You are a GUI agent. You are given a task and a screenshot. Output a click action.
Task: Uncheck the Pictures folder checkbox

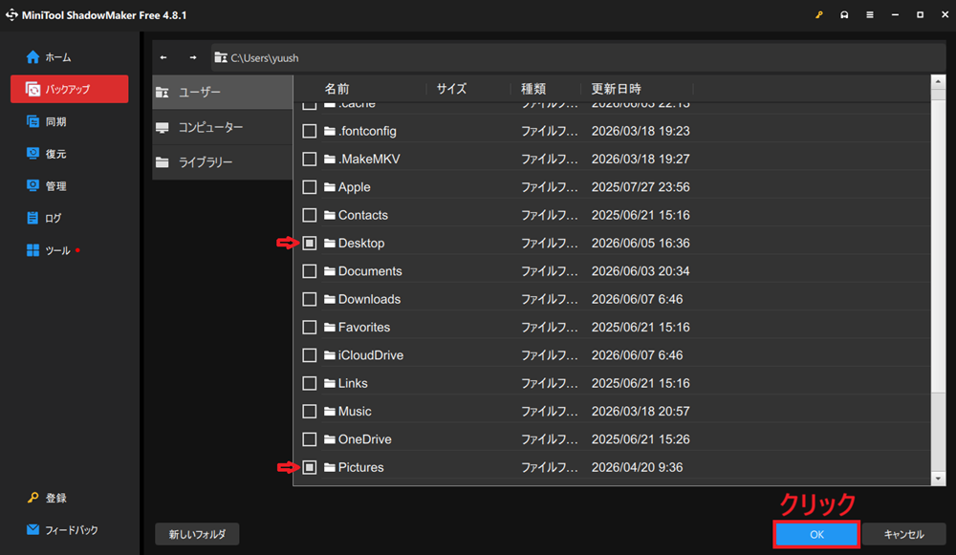pyautogui.click(x=310, y=467)
